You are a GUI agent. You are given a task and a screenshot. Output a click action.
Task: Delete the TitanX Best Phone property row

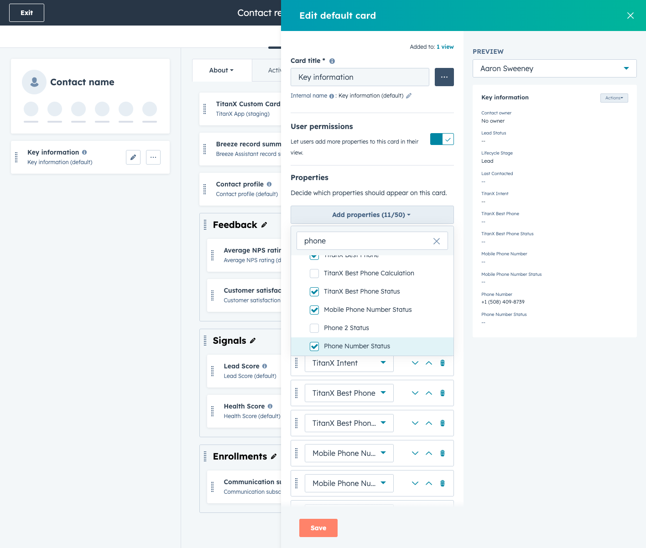pos(443,393)
